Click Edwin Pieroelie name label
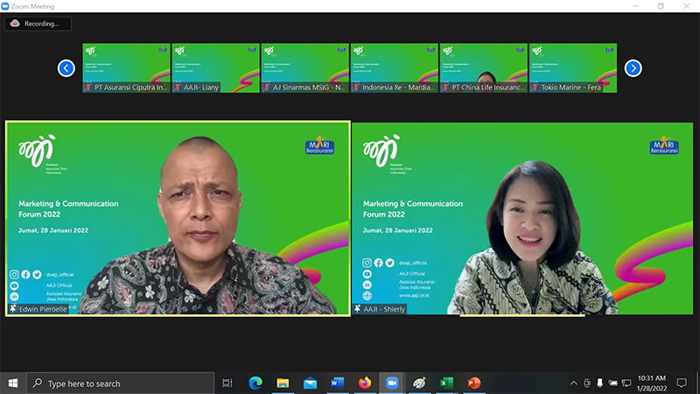Viewport: 700px width, 394px height. click(x=43, y=309)
